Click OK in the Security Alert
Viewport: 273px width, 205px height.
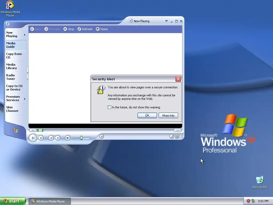[x=147, y=115]
